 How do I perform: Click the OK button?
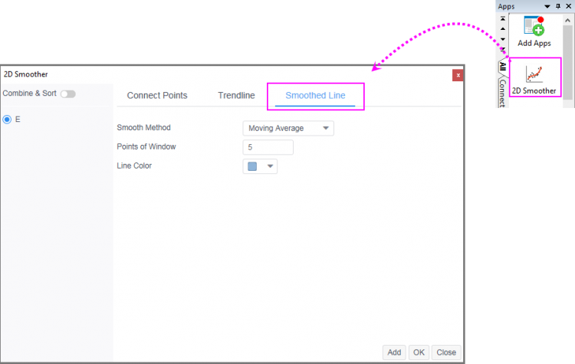point(419,353)
